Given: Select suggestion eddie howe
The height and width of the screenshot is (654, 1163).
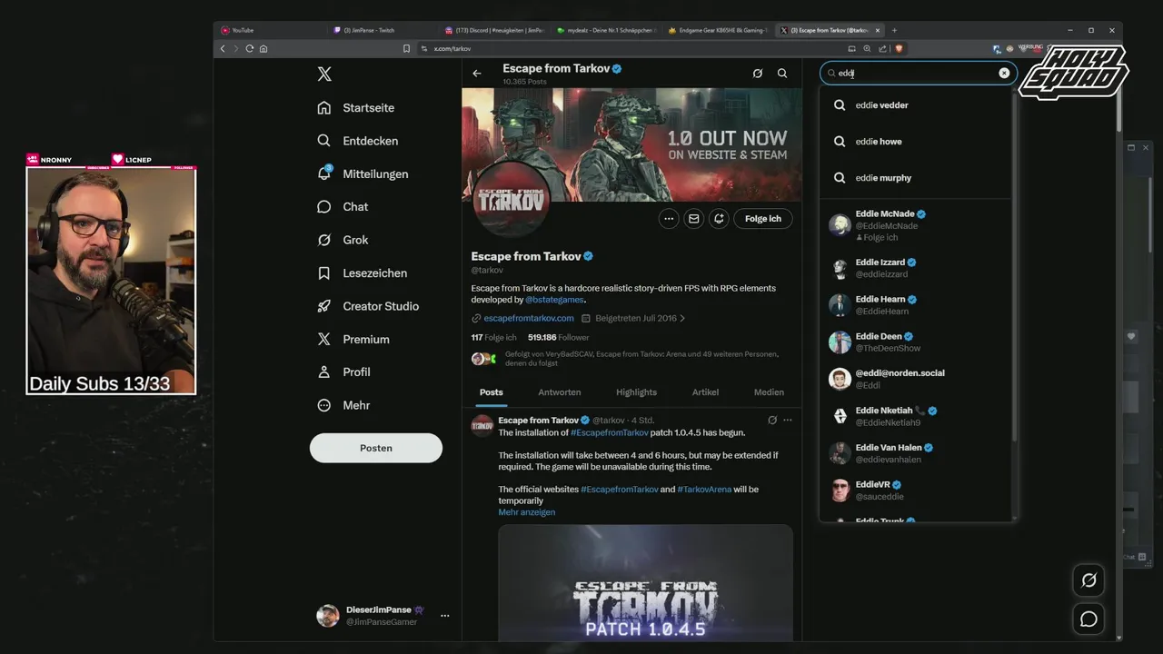Looking at the screenshot, I should click(916, 142).
